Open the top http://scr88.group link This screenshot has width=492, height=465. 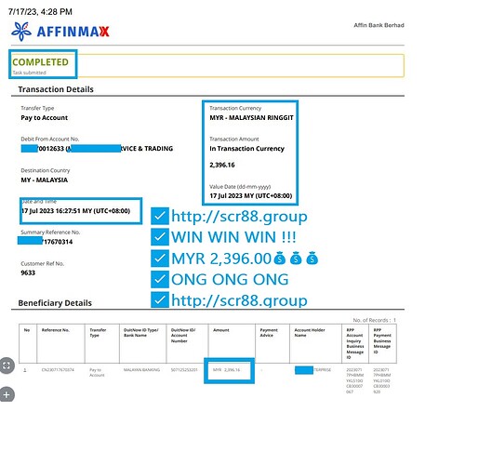click(x=239, y=216)
